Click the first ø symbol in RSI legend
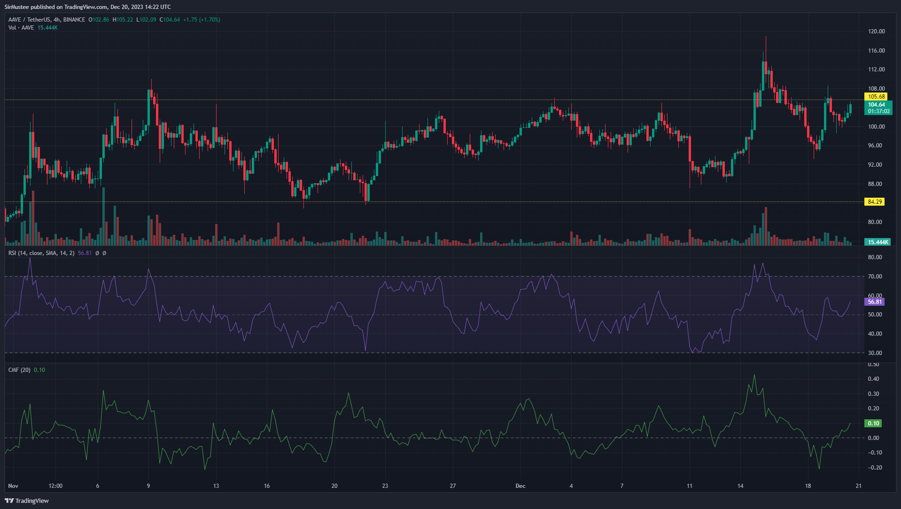This screenshot has width=901, height=509. click(x=97, y=253)
